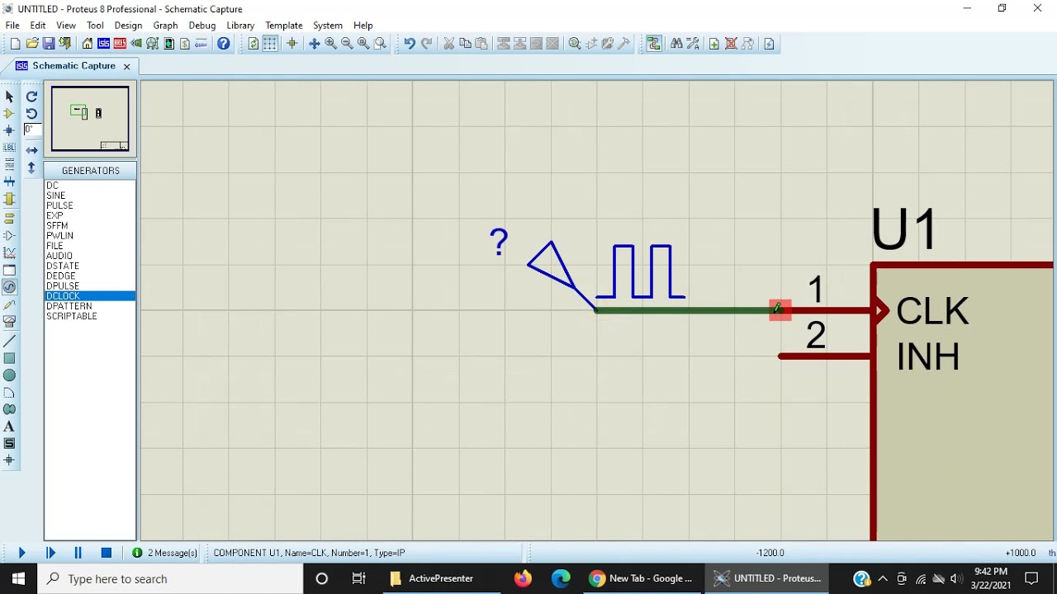The width and height of the screenshot is (1057, 594).
Task: Open the Graph menu
Action: (165, 26)
